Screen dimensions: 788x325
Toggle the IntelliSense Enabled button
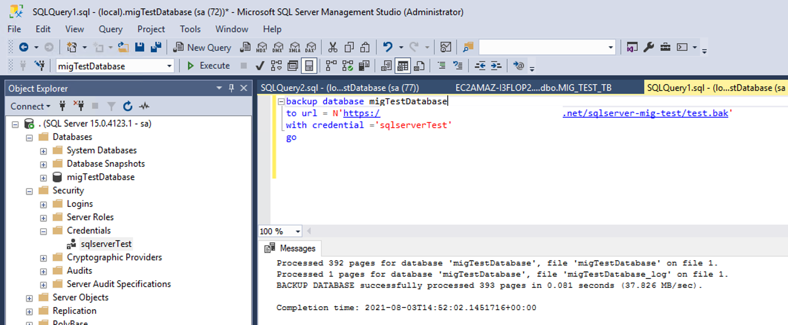click(x=309, y=66)
